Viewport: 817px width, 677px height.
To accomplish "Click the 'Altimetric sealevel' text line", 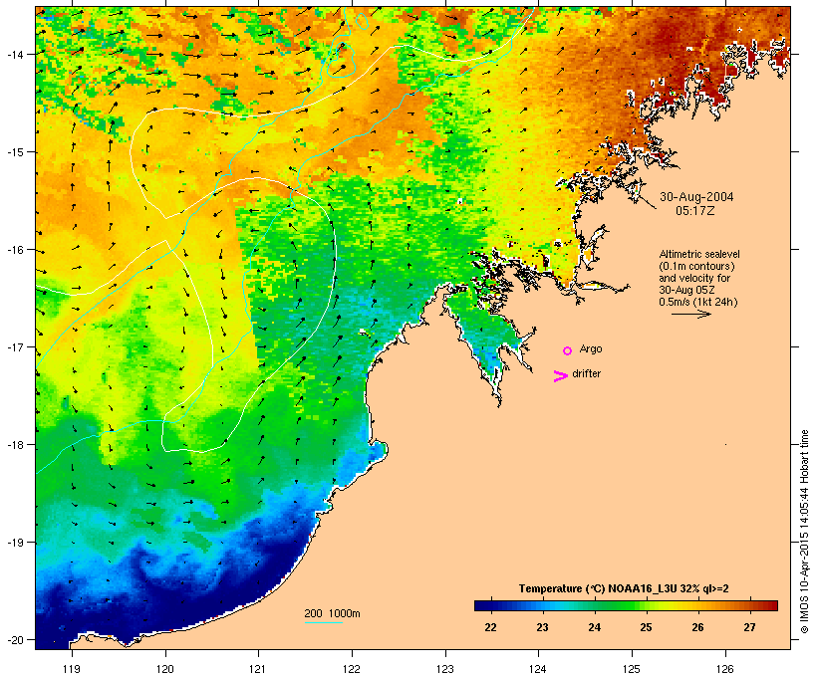I will pos(699,254).
